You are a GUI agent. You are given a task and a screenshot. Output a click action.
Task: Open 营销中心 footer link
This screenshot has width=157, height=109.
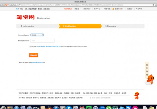[36, 98]
